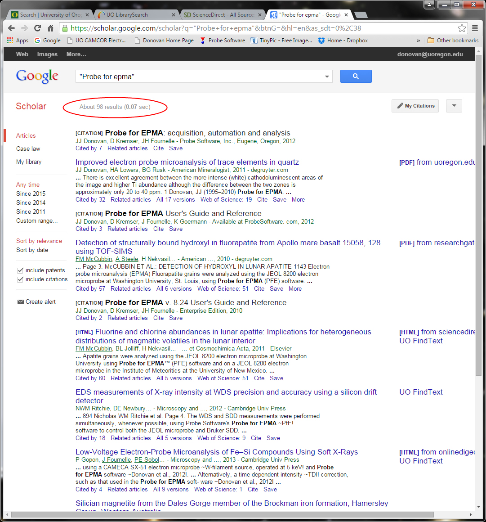Open the Dropbox Home bookmark
The image size is (486, 522).
coord(343,40)
